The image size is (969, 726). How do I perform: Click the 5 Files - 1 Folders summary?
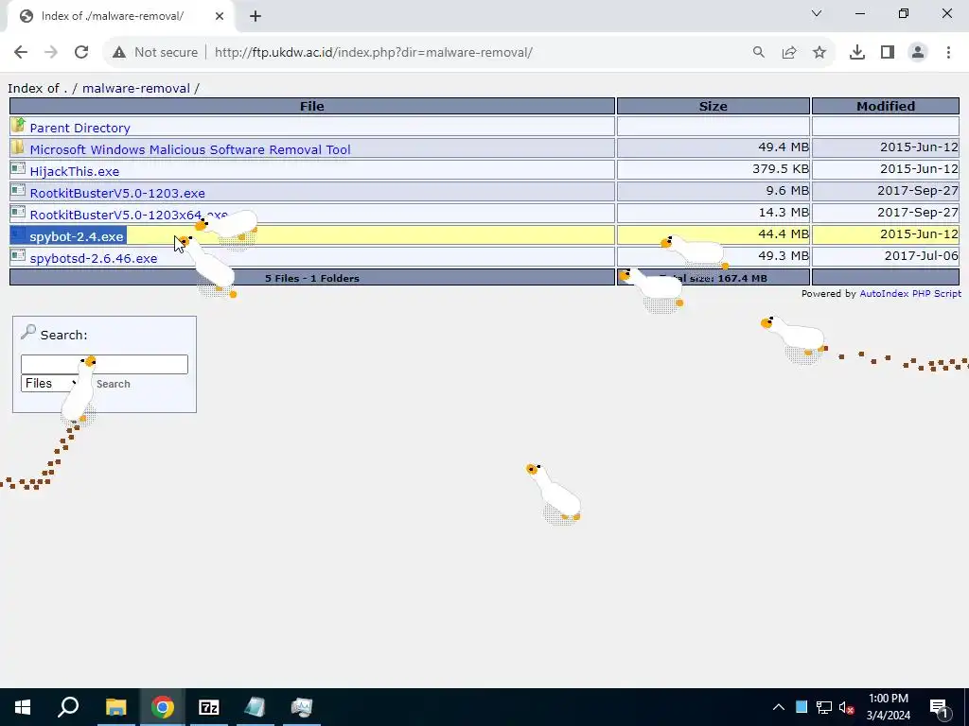pyautogui.click(x=312, y=278)
